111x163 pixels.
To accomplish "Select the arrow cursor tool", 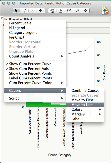I will click(16, 11).
